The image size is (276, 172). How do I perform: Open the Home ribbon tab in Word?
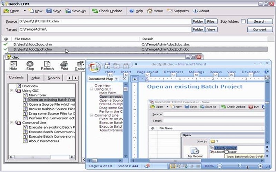(110, 72)
